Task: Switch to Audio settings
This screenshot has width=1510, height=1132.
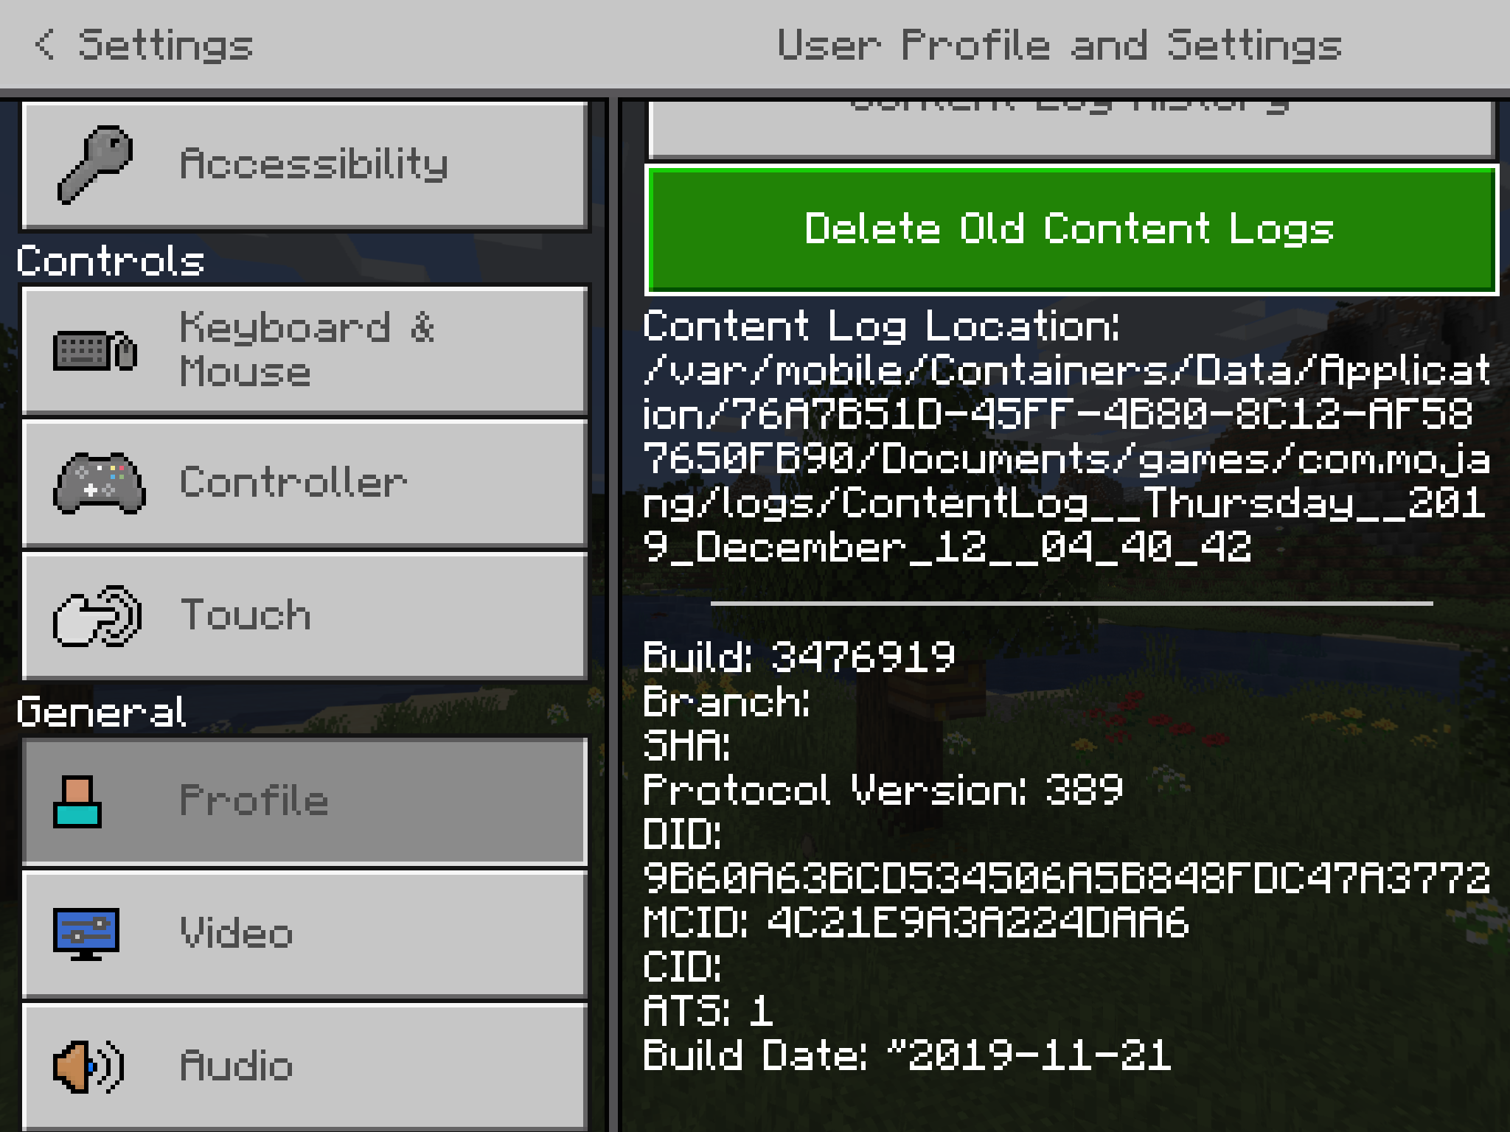Action: 305,1067
